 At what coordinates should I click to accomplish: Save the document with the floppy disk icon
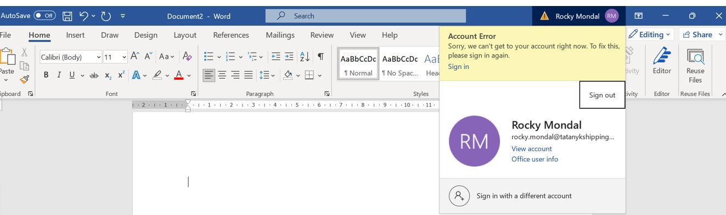click(x=67, y=16)
